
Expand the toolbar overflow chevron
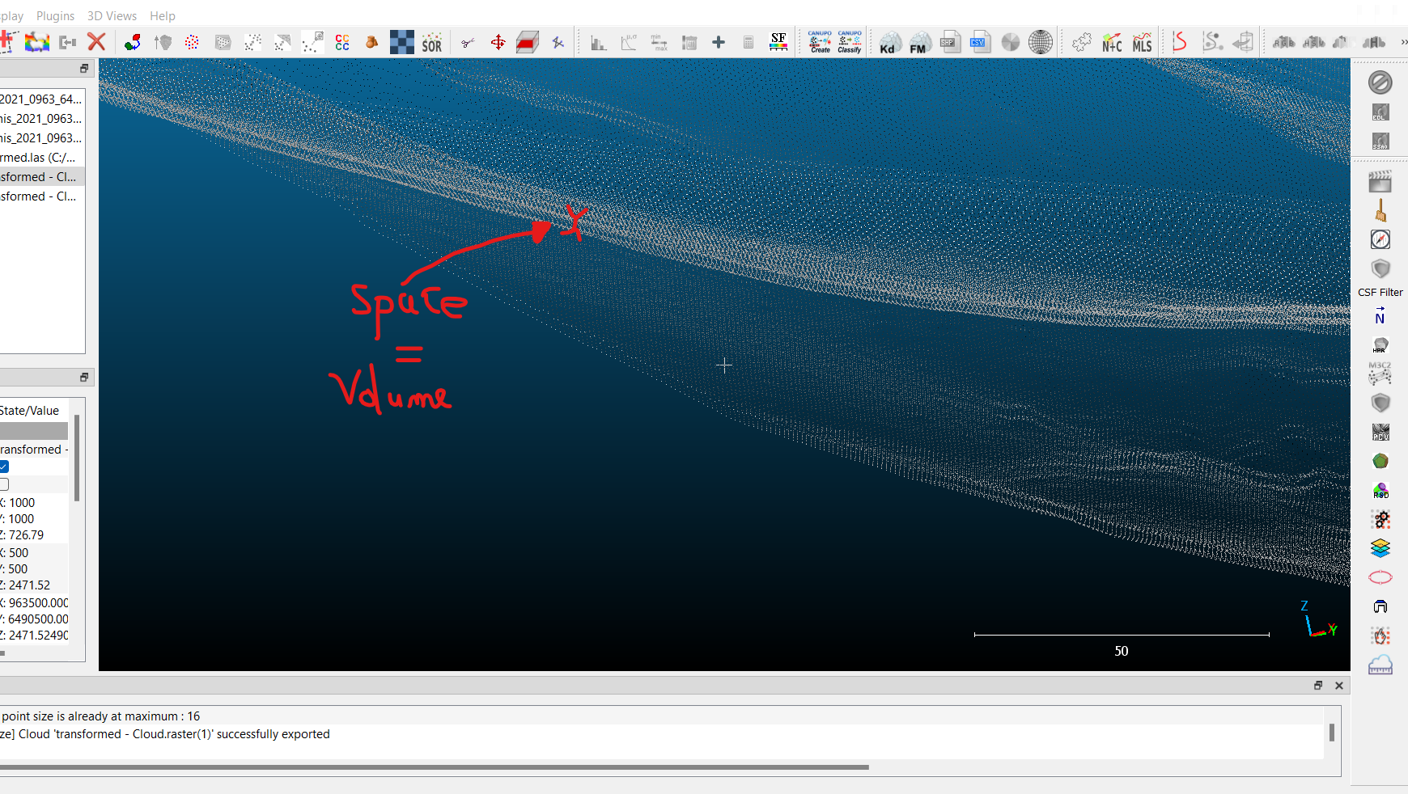tap(1403, 42)
